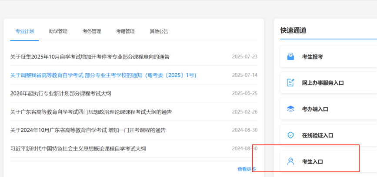This screenshot has width=377, height=177.
Task: Click the 考生入口 person icon
Action: 290,161
